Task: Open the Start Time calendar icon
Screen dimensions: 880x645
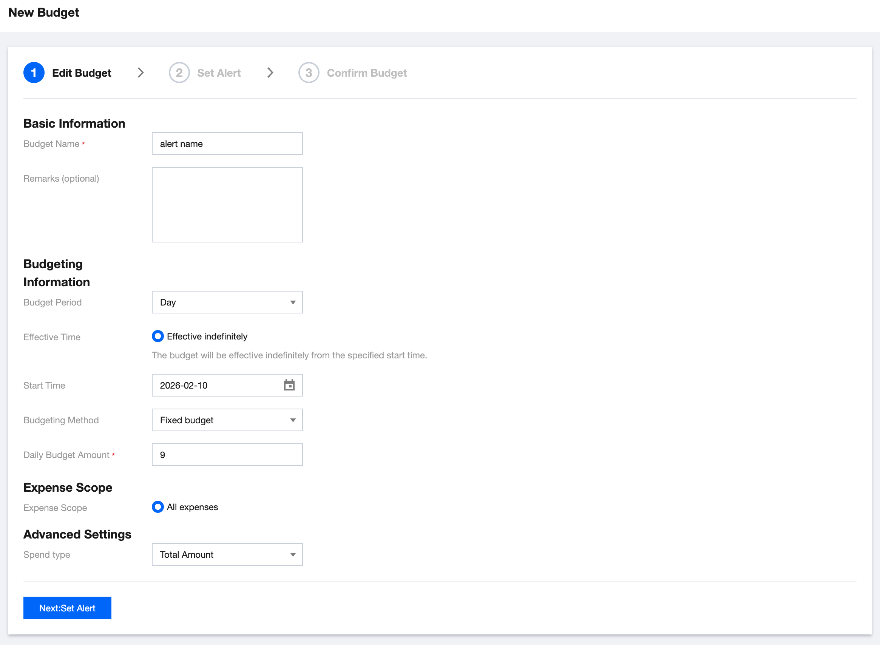Action: (x=289, y=385)
